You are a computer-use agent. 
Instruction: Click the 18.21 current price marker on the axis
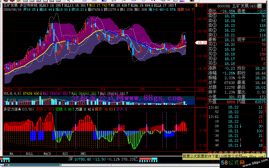201,43
